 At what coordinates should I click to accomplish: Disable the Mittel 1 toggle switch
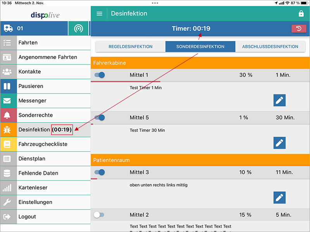click(x=100, y=75)
